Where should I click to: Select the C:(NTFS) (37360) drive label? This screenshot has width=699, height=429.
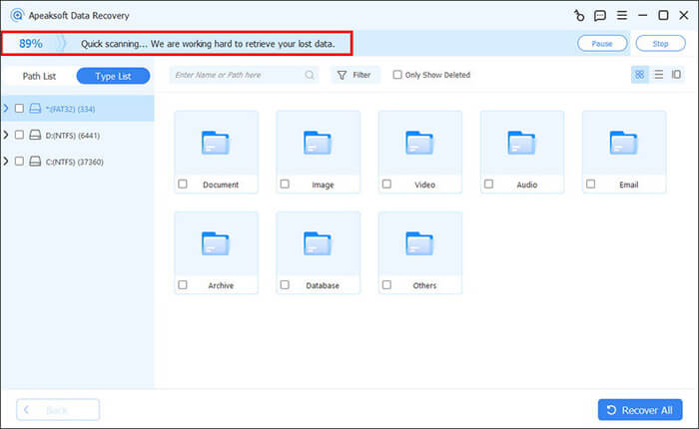pyautogui.click(x=75, y=162)
